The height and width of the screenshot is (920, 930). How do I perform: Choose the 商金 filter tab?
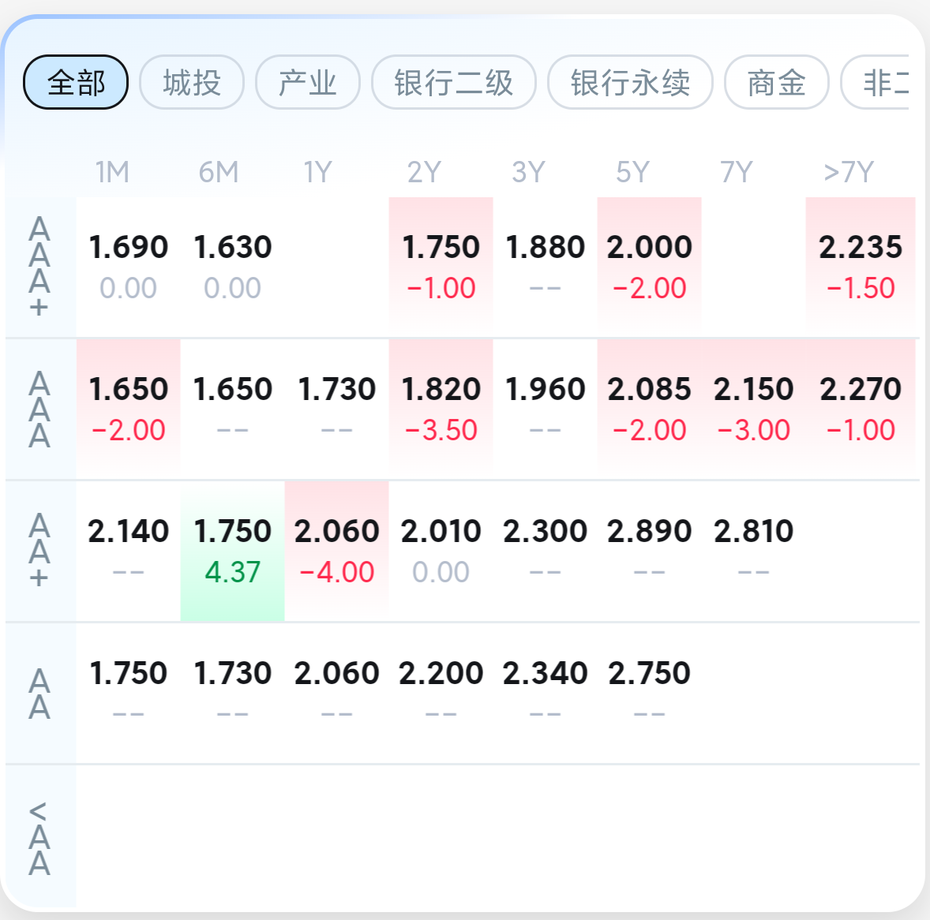click(x=776, y=82)
